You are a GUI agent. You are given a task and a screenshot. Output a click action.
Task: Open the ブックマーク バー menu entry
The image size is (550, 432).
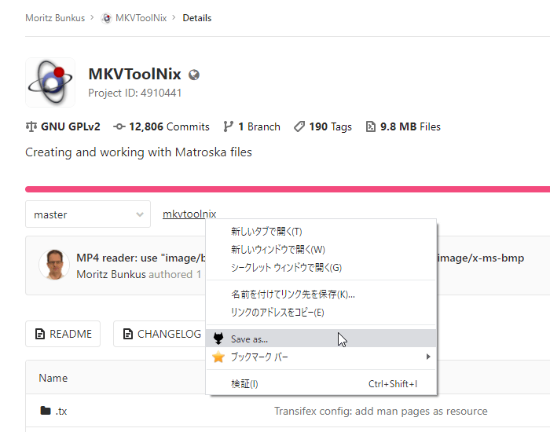pos(321,357)
